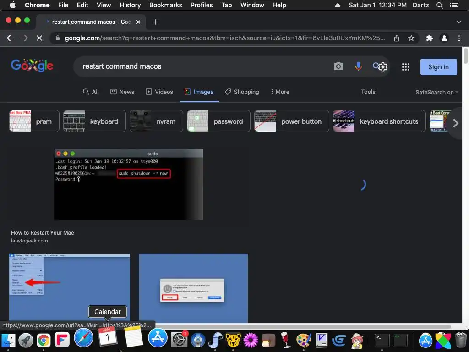This screenshot has height=352, width=469.
Task: Open the Chrome History menu
Action: (x=130, y=5)
